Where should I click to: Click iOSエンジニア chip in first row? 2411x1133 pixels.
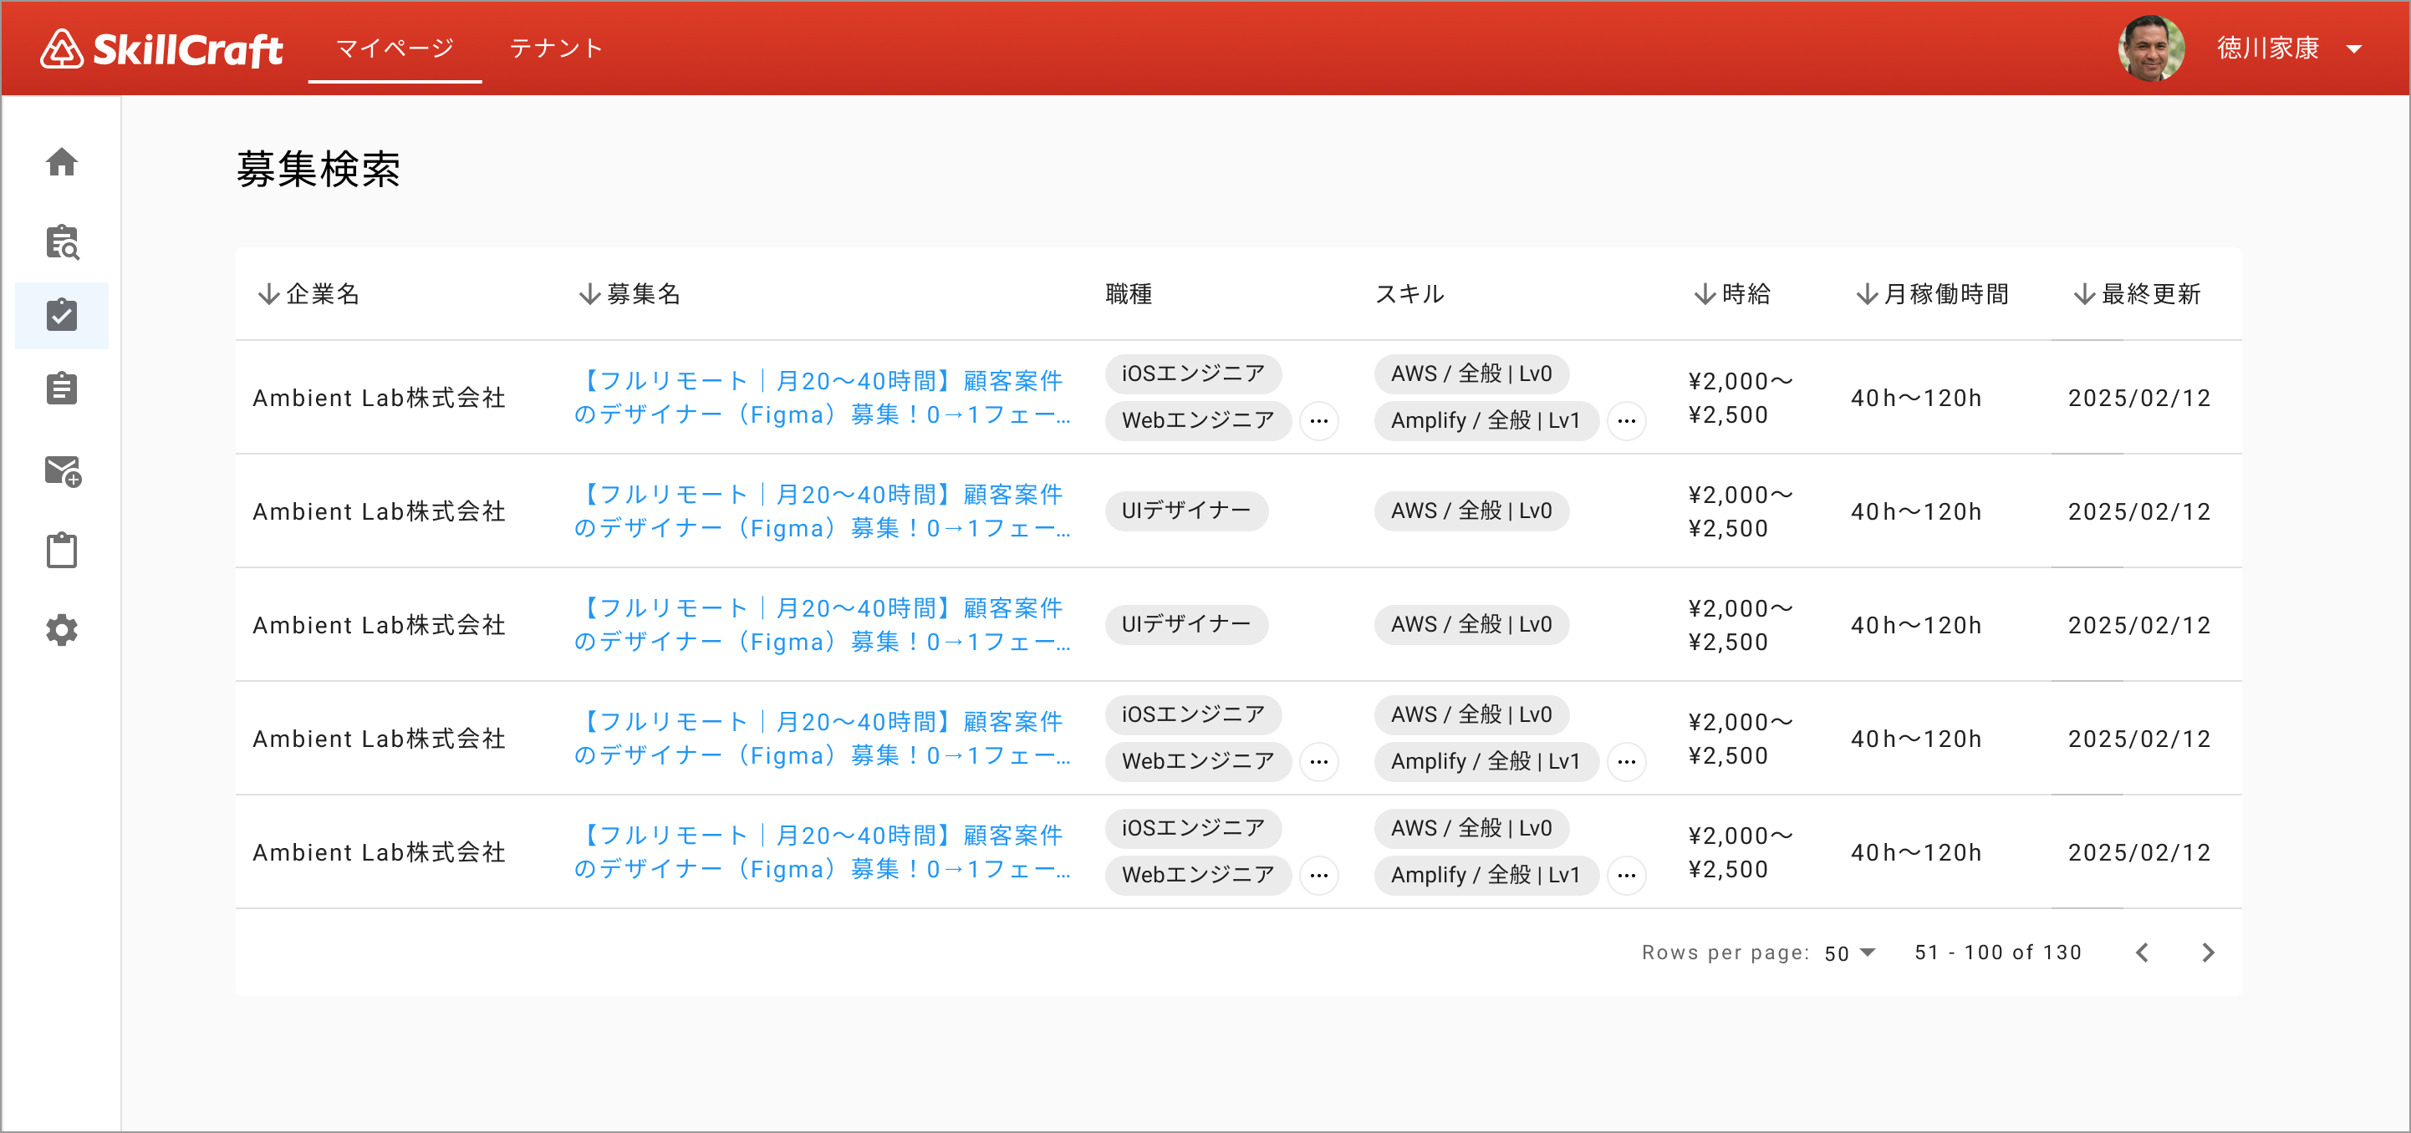click(x=1193, y=374)
